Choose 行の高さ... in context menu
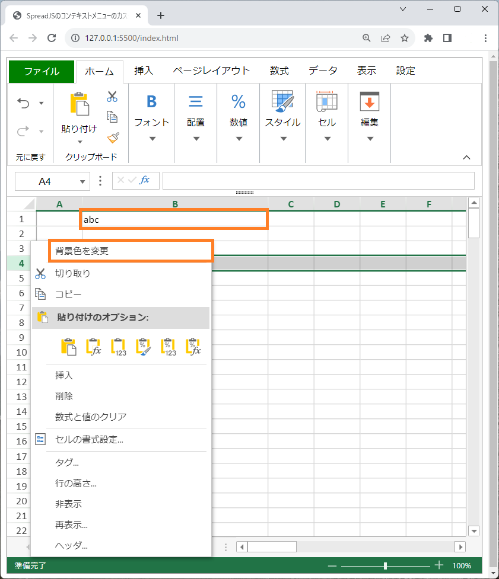The height and width of the screenshot is (579, 499). tap(121, 484)
